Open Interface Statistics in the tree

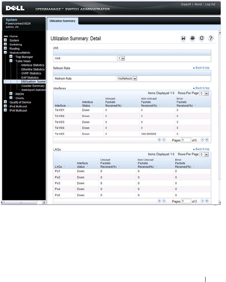click(x=33, y=65)
